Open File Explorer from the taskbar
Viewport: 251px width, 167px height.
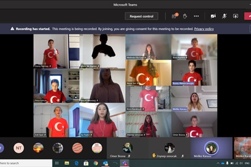pyautogui.click(x=67, y=163)
